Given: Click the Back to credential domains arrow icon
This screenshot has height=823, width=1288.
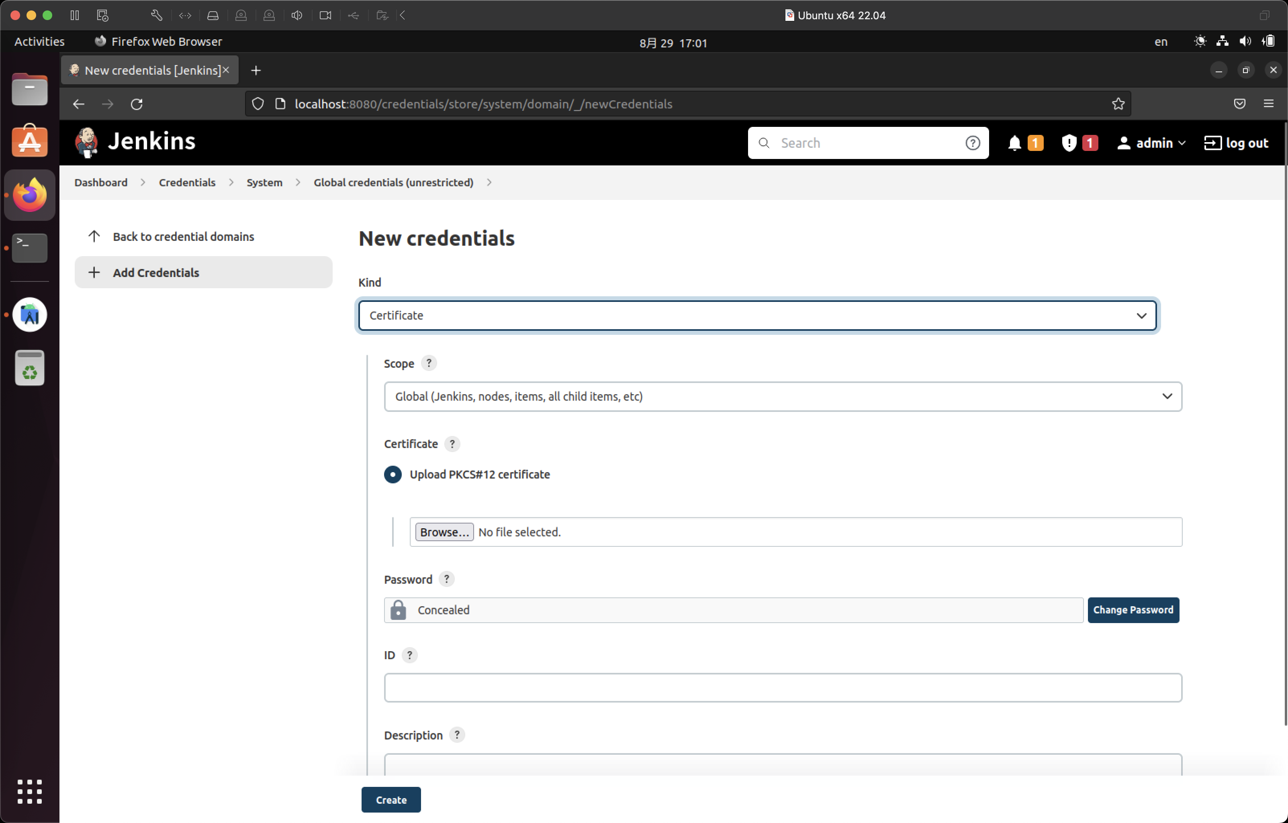Looking at the screenshot, I should click(x=94, y=236).
